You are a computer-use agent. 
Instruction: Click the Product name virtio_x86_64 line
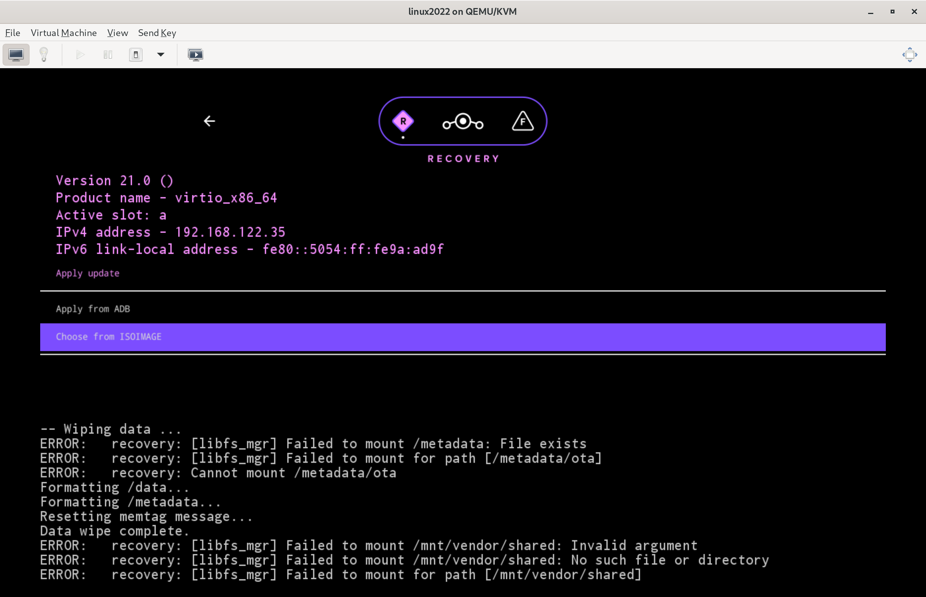click(167, 198)
